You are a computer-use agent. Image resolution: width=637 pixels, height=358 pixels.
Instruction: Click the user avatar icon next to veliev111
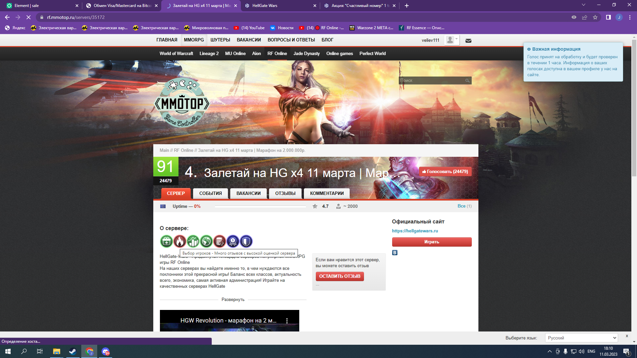(x=450, y=40)
